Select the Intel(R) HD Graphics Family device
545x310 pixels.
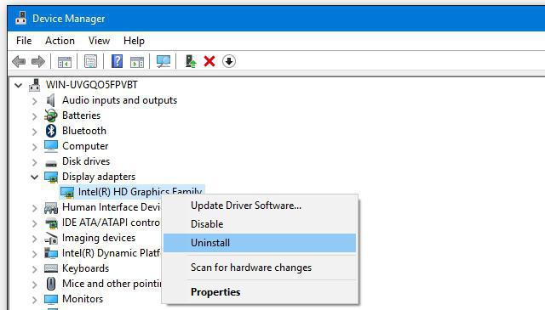[140, 192]
